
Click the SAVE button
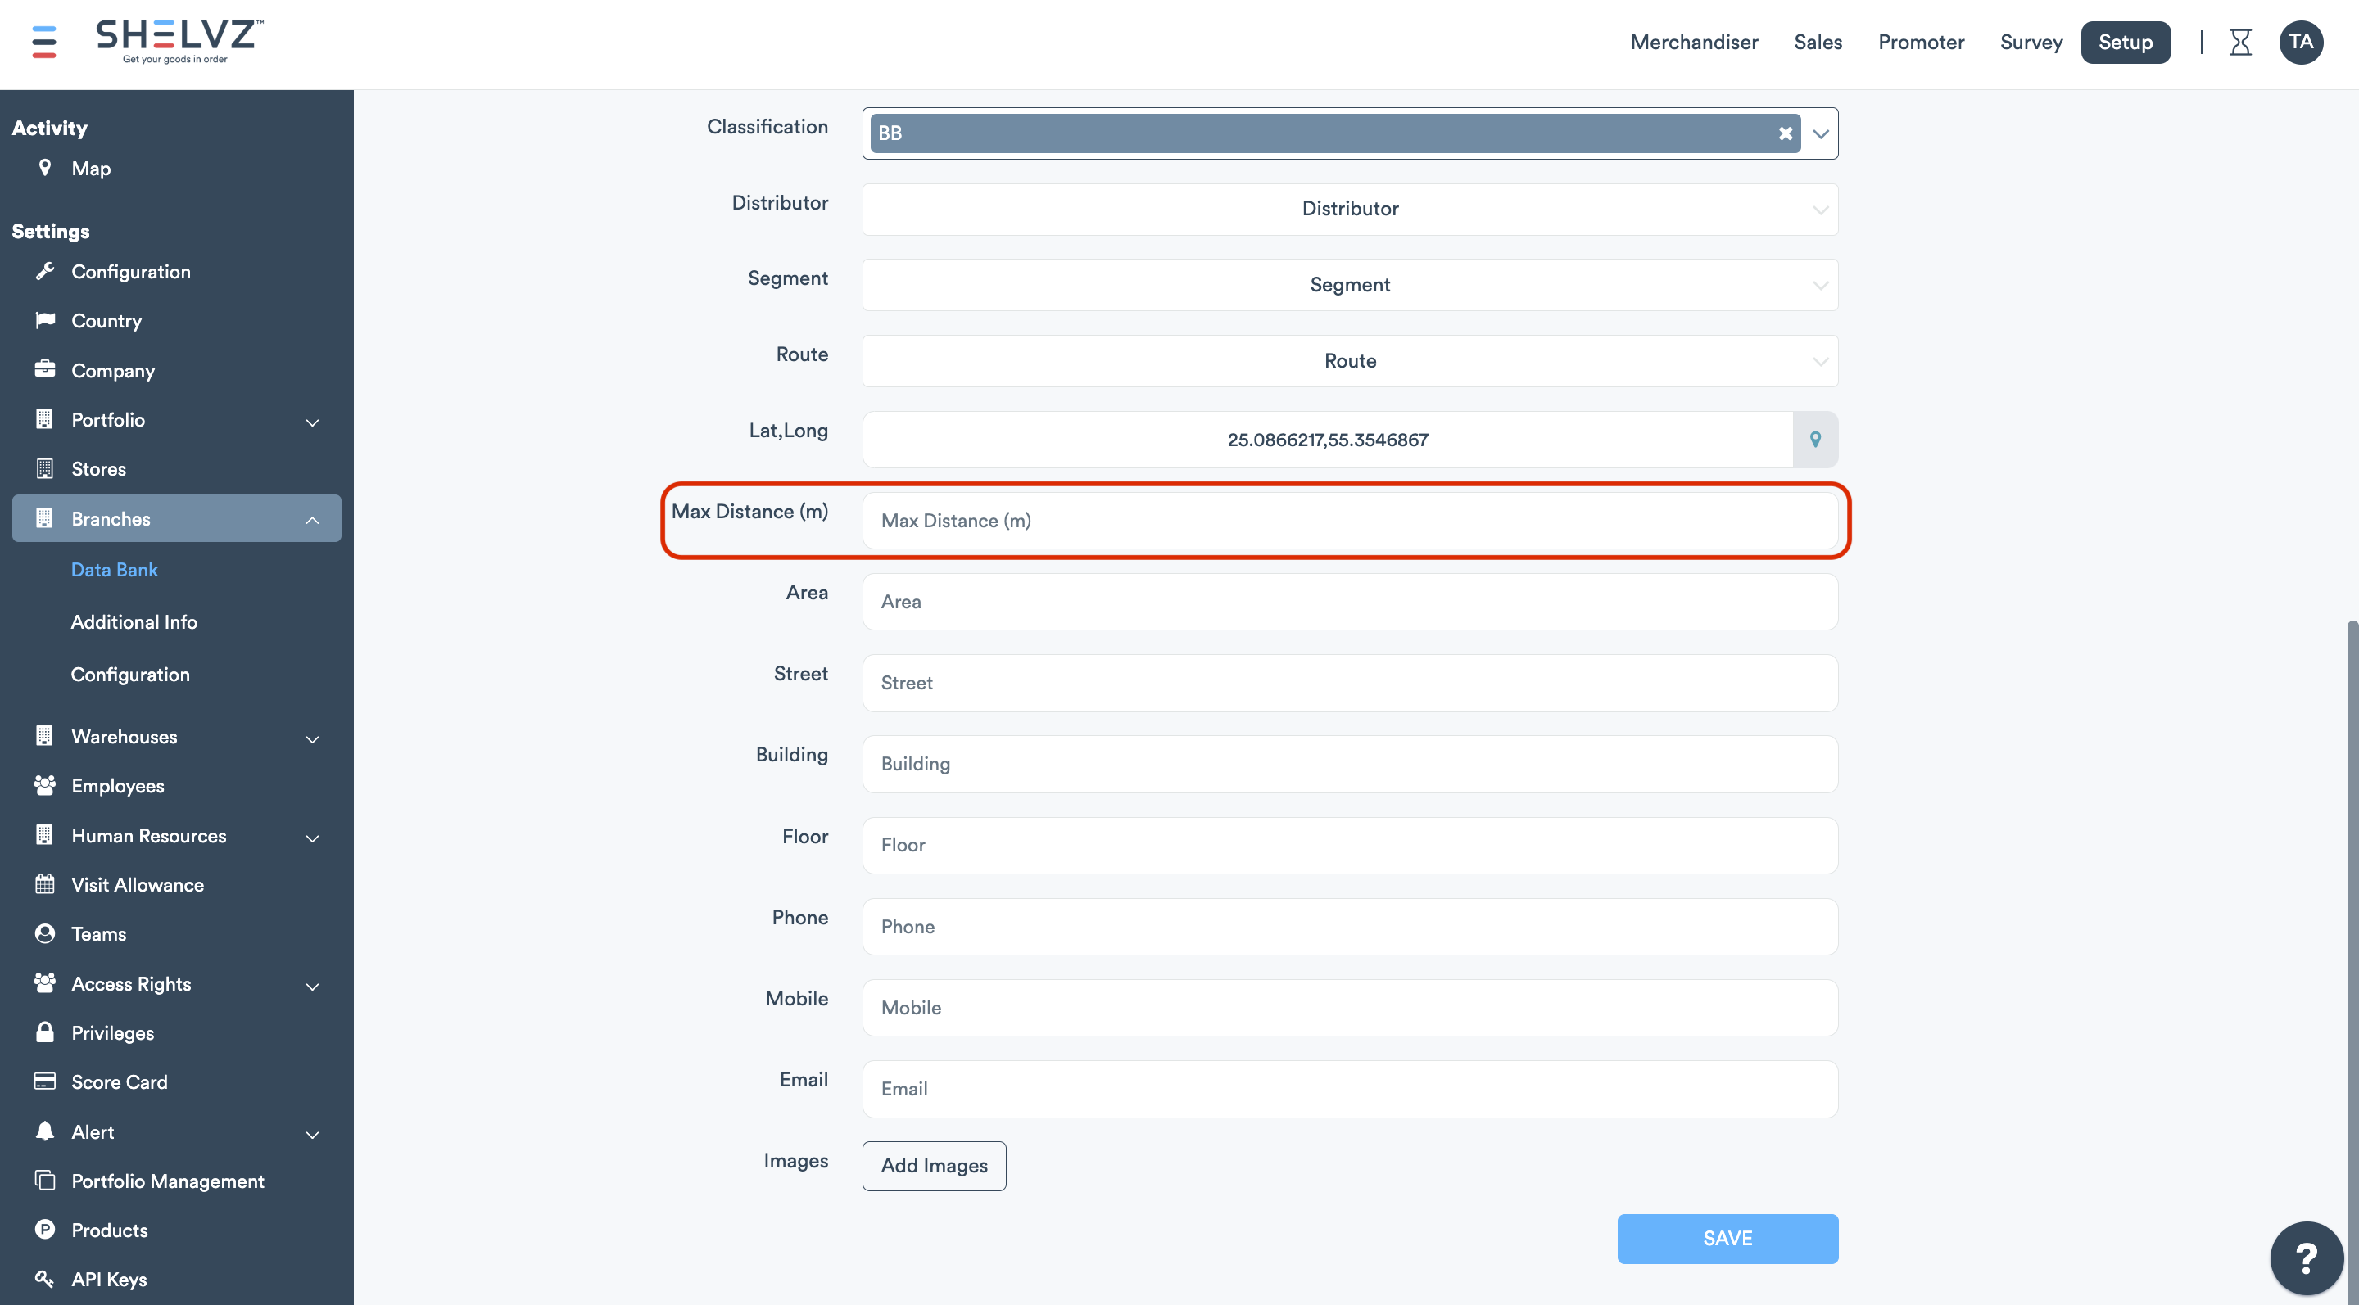tap(1726, 1238)
